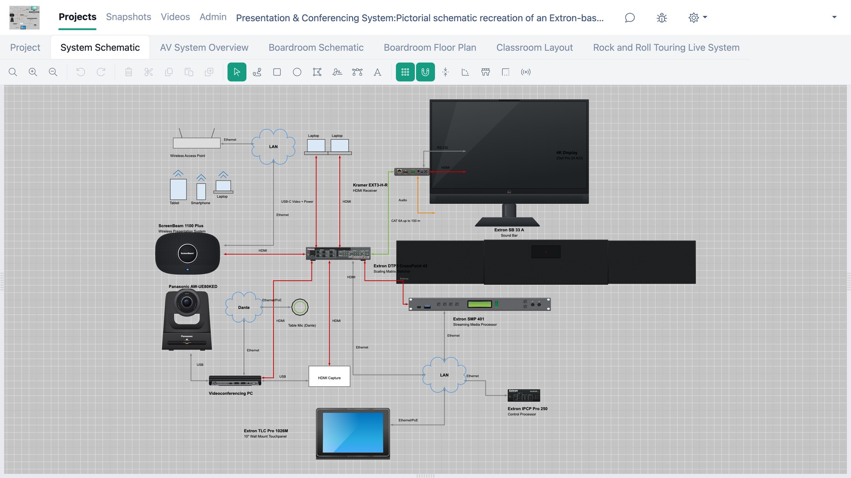Select the polygon node shape tool
This screenshot has height=478, width=851.
click(x=317, y=72)
